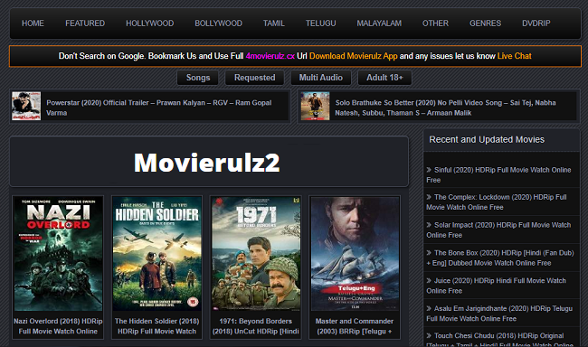Click chevron icon beside Juice (2020)

coord(429,280)
